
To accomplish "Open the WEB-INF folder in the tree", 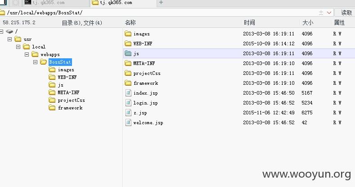I will 67,77.
